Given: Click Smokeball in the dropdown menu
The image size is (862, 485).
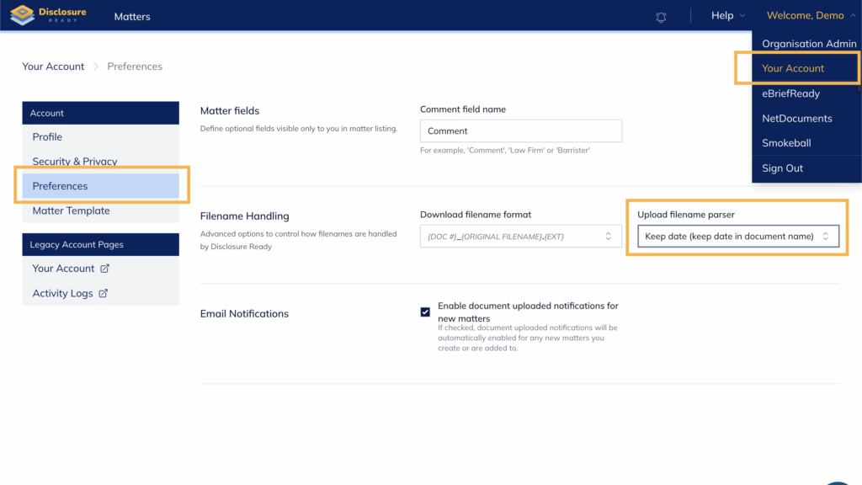Looking at the screenshot, I should (786, 143).
